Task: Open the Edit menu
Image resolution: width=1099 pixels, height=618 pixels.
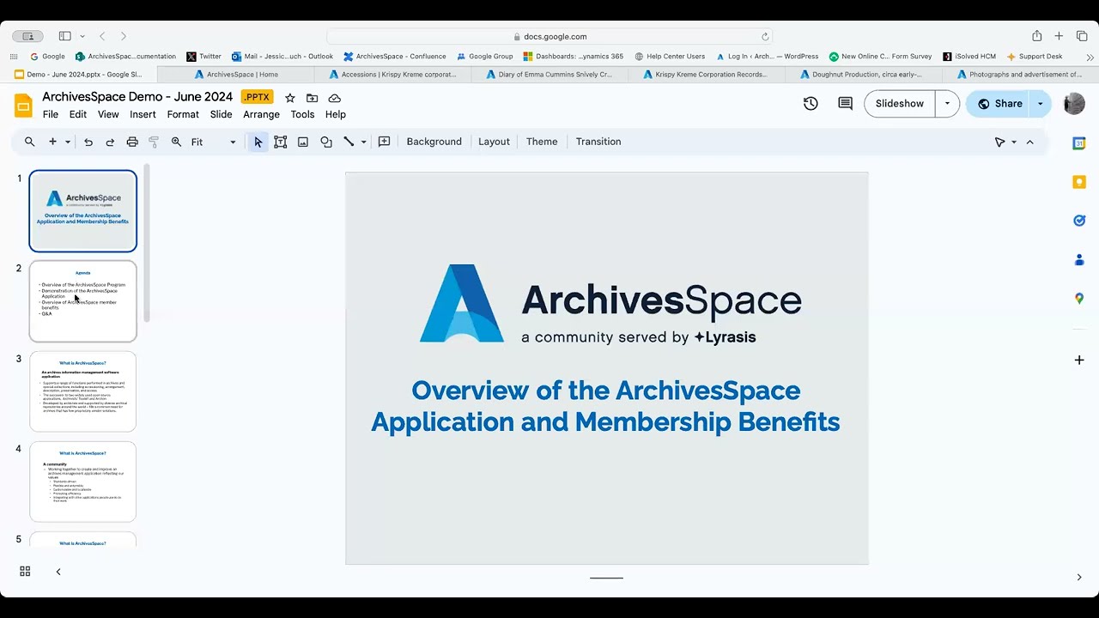Action: [78, 114]
